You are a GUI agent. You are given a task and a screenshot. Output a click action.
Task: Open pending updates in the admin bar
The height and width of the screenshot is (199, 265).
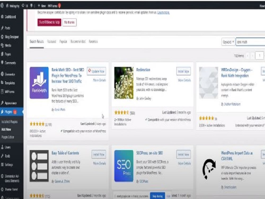(25, 6)
